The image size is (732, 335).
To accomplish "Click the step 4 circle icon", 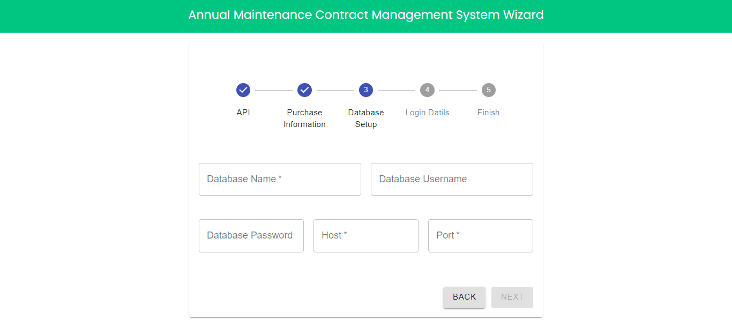I will (427, 90).
